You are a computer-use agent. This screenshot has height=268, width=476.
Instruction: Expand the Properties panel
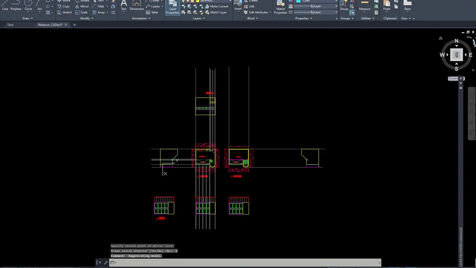coord(303,18)
